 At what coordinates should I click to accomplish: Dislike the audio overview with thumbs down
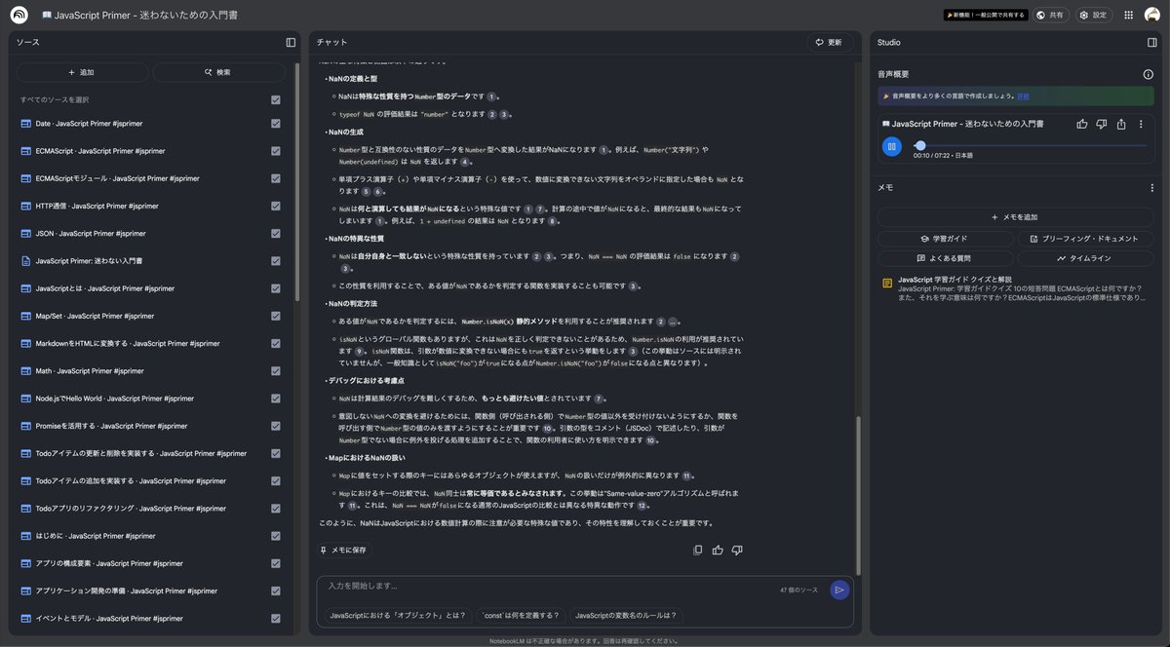click(1102, 124)
